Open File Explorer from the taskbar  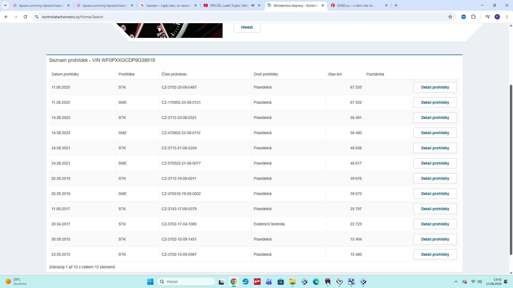tap(292, 282)
